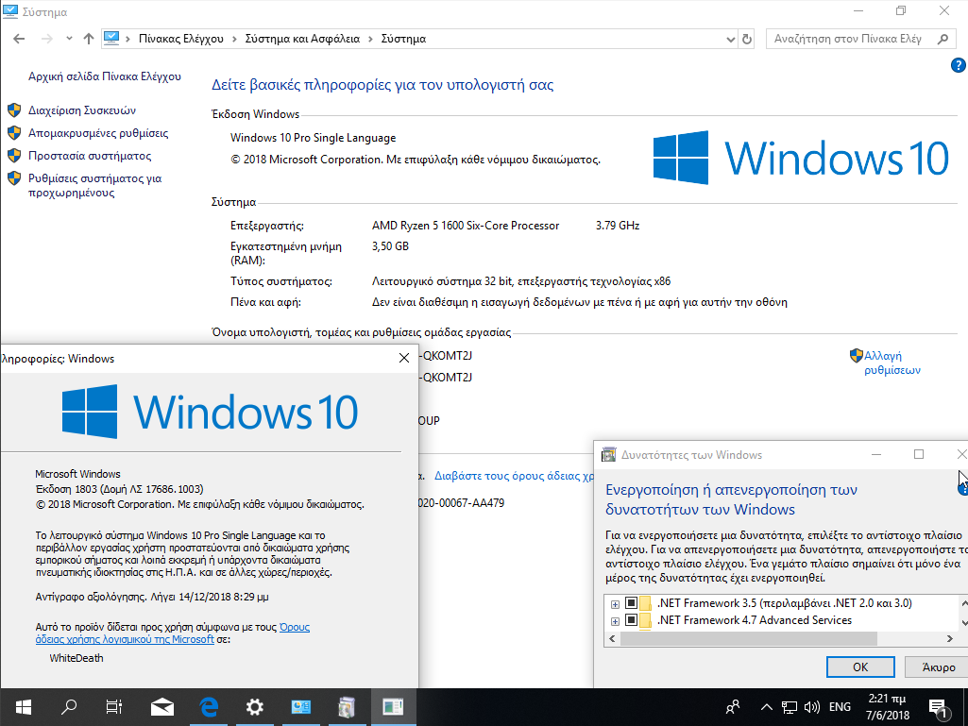Open the blue Help question mark
This screenshot has height=726, width=968.
(959, 65)
